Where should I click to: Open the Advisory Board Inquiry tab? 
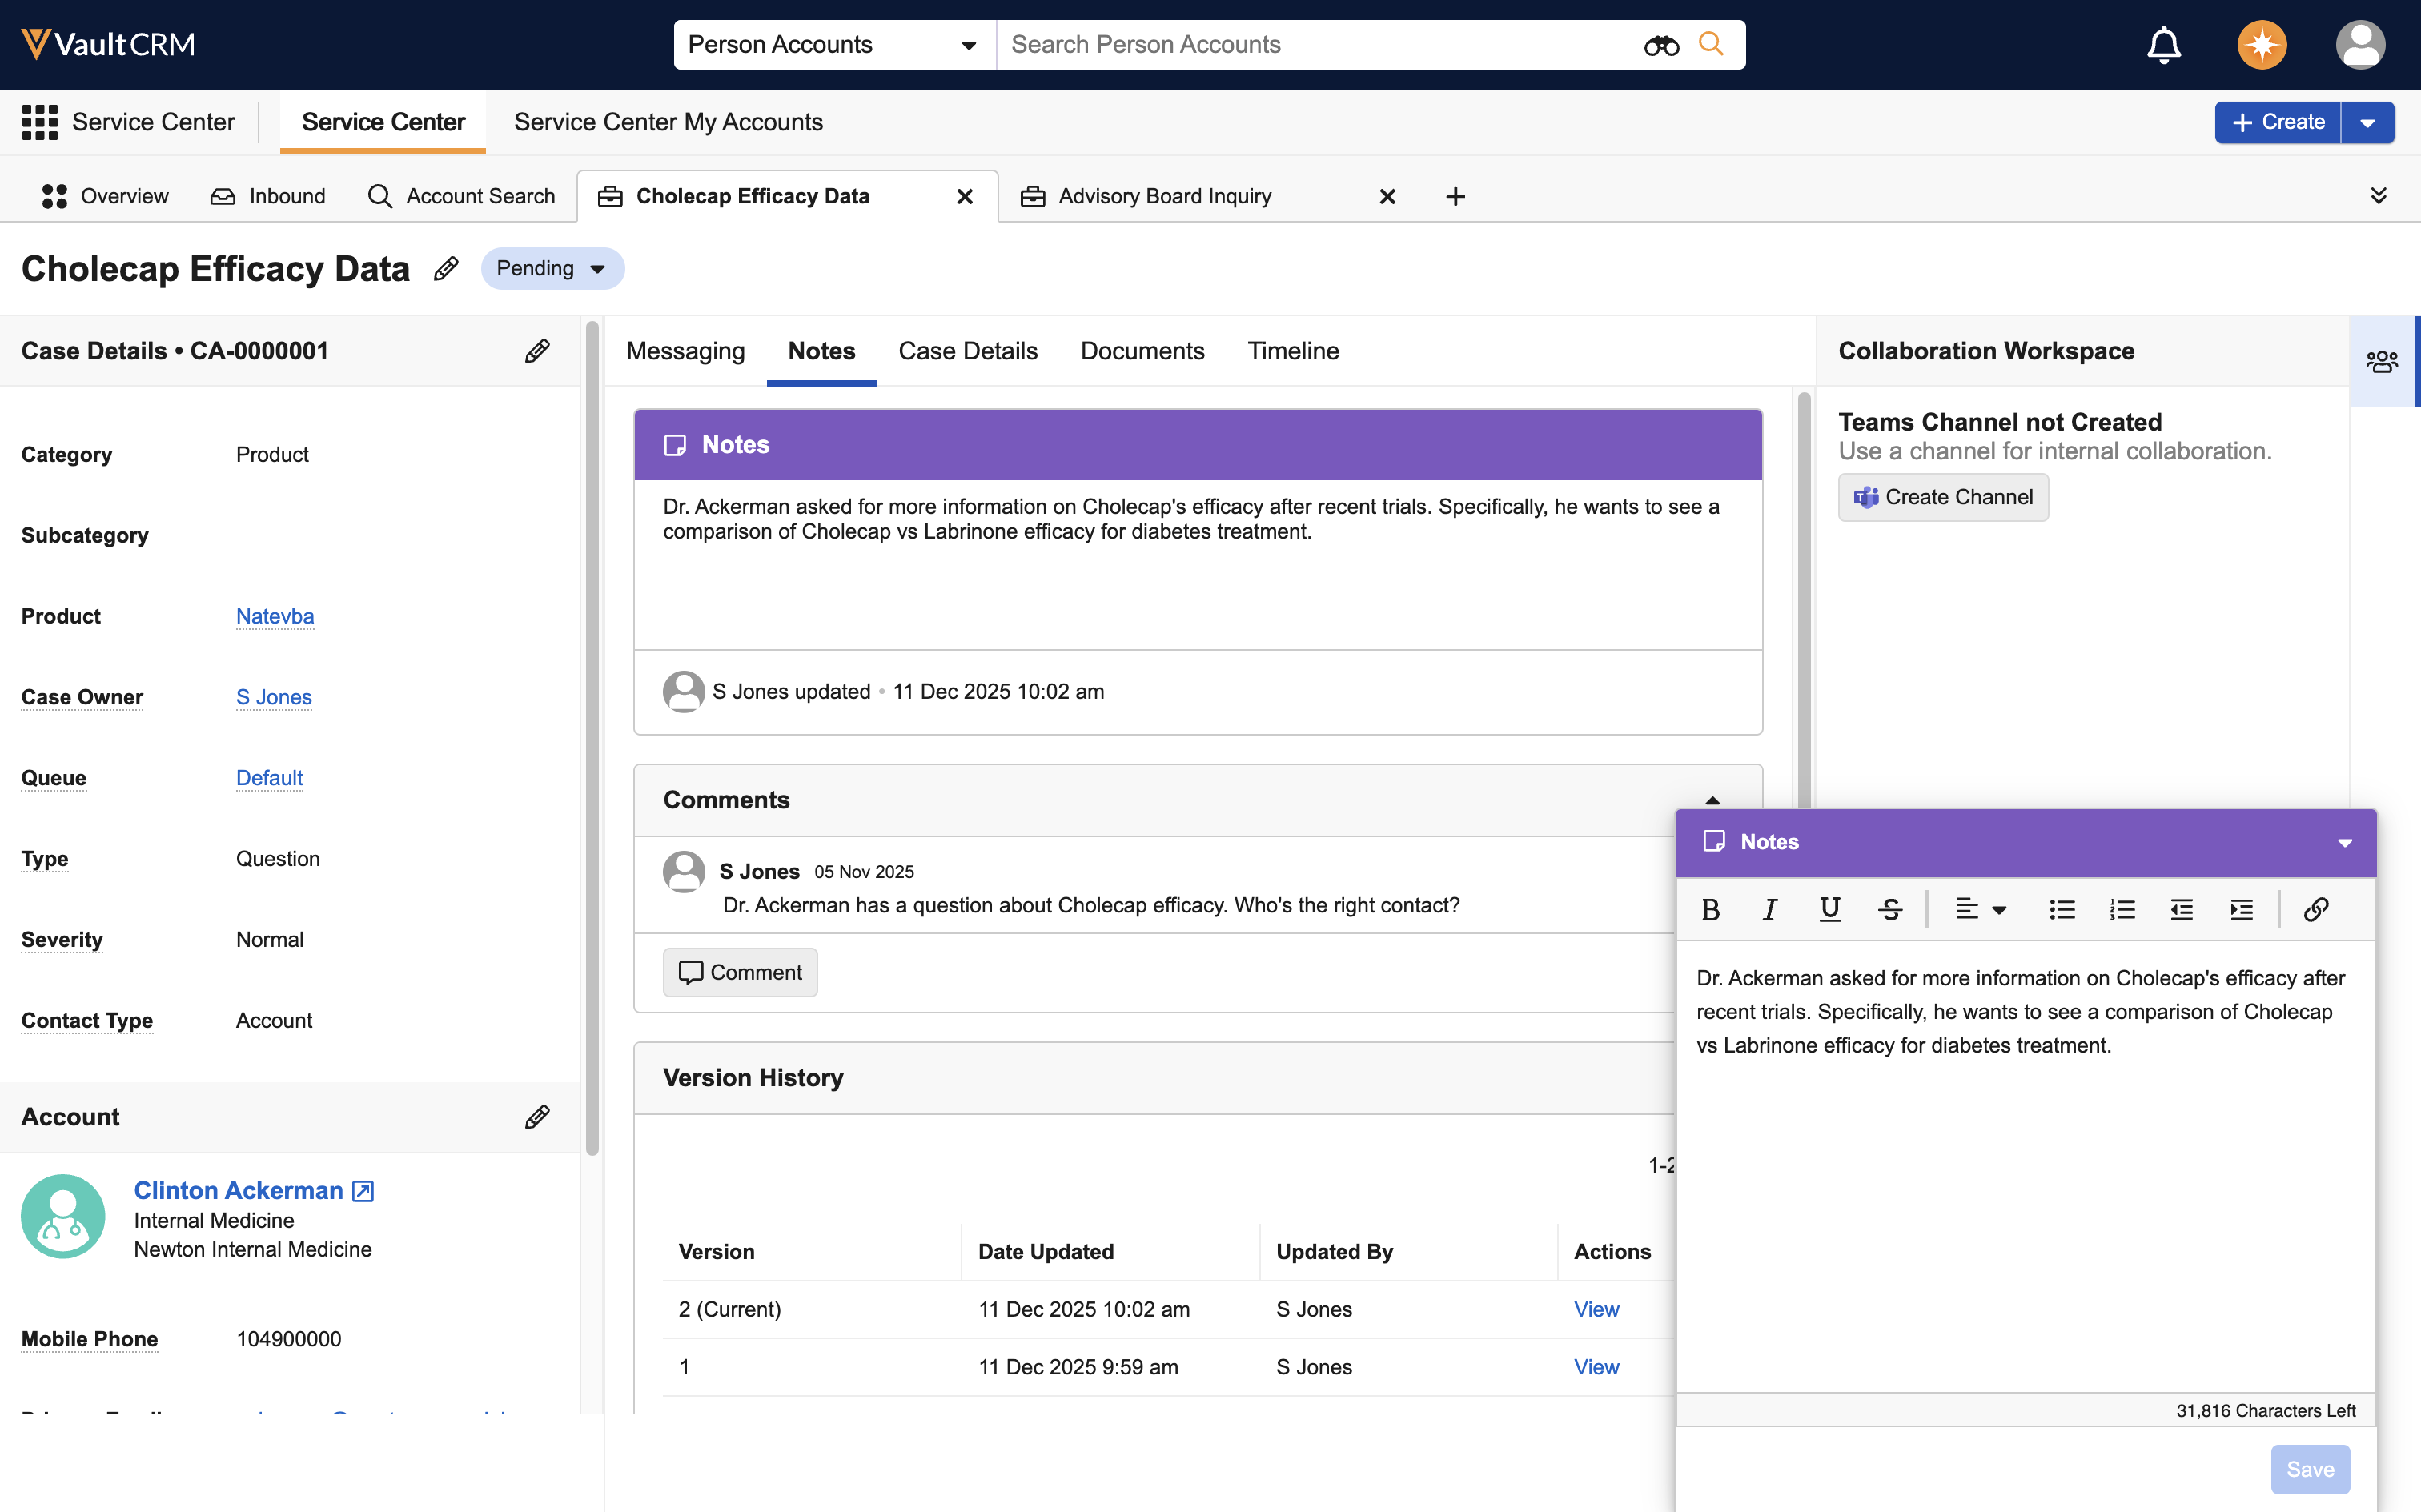pyautogui.click(x=1164, y=196)
